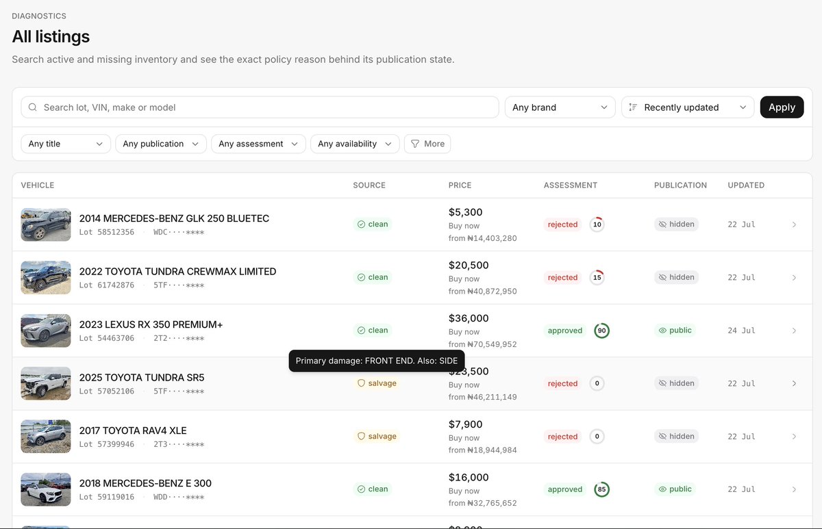Click thumbnail of 2018 Mercedes-Benz E 300

(46, 489)
